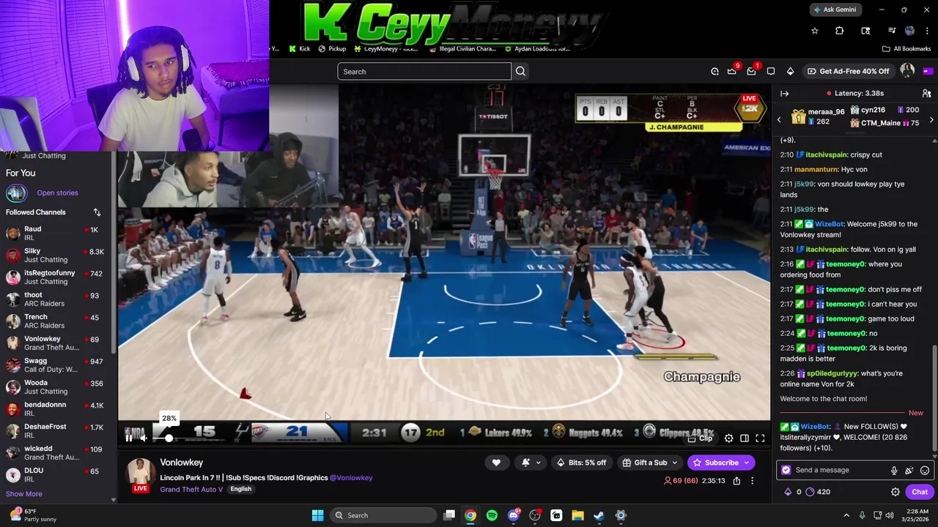Open the Vonlowkey channel name link
938x527 pixels.
point(182,463)
